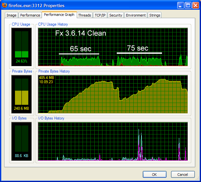Image resolution: width=201 pixels, height=182 pixels.
Task: Click the "75 sec" annotation
Action: (138, 48)
